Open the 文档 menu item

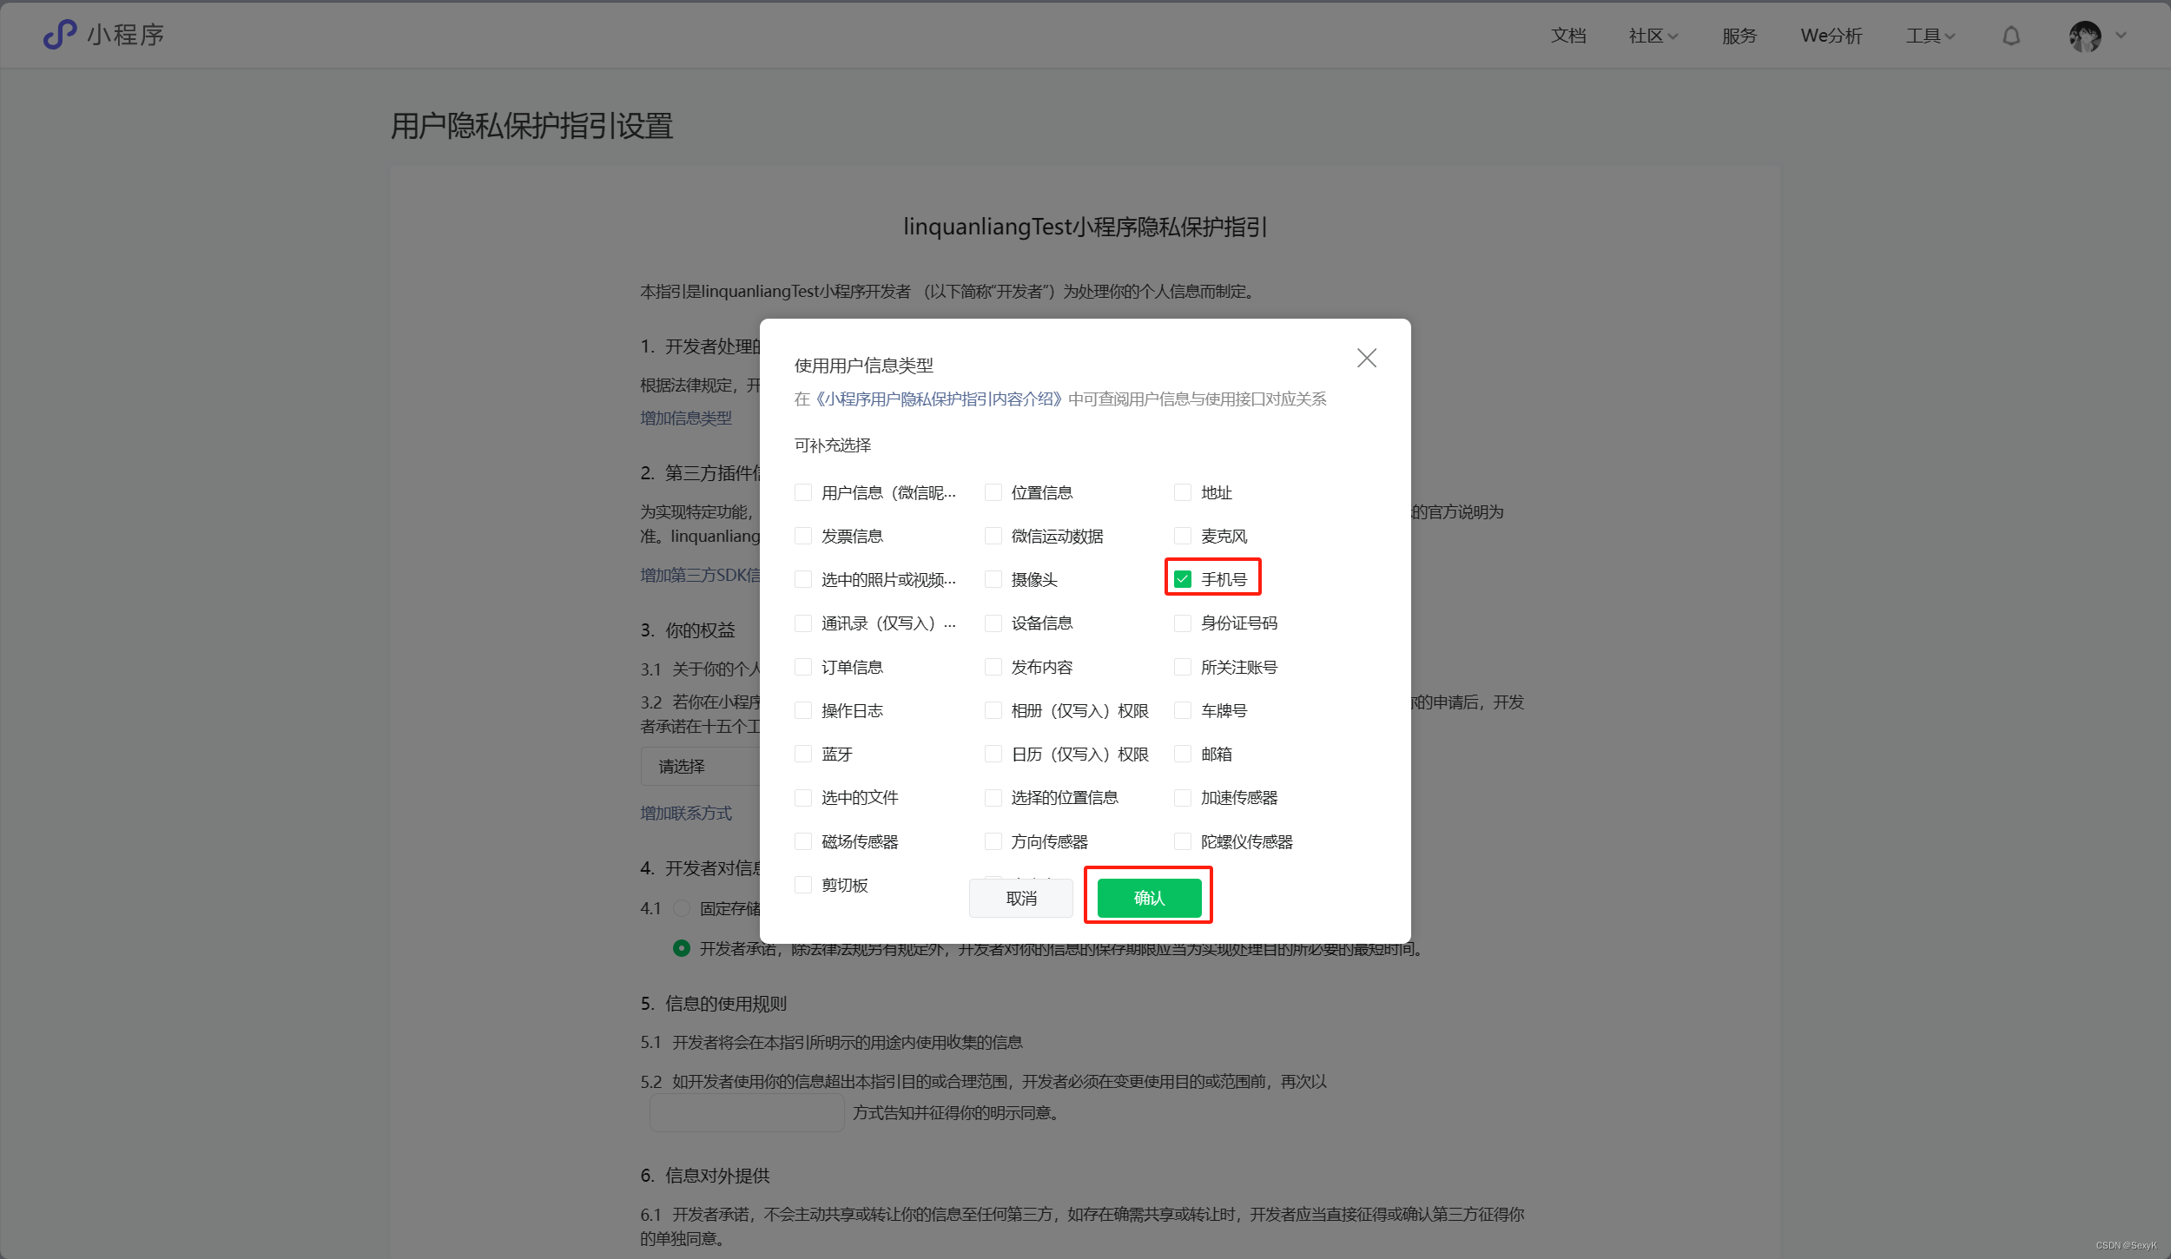point(1568,36)
